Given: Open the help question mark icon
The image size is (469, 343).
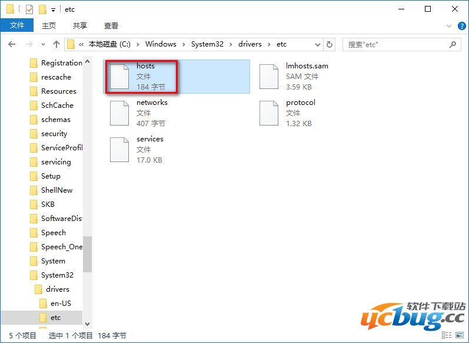Looking at the screenshot, I should (x=463, y=26).
